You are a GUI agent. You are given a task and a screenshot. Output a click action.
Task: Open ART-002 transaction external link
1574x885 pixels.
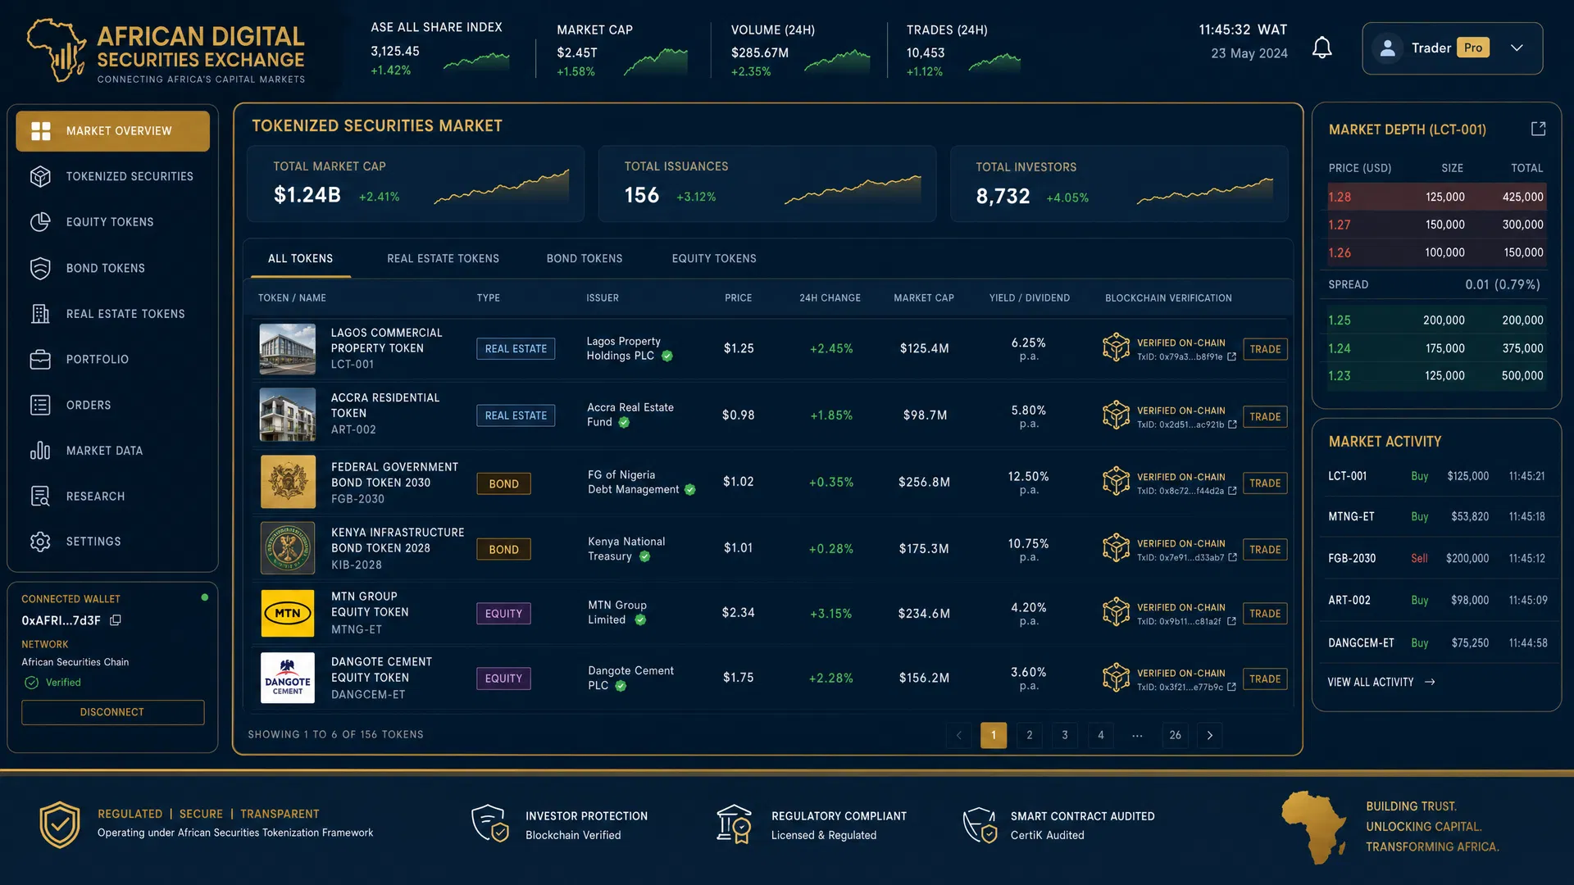pyautogui.click(x=1232, y=424)
